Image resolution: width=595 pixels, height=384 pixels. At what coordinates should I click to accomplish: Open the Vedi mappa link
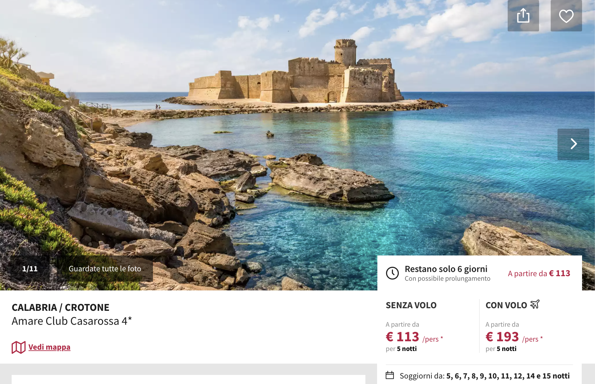point(49,347)
